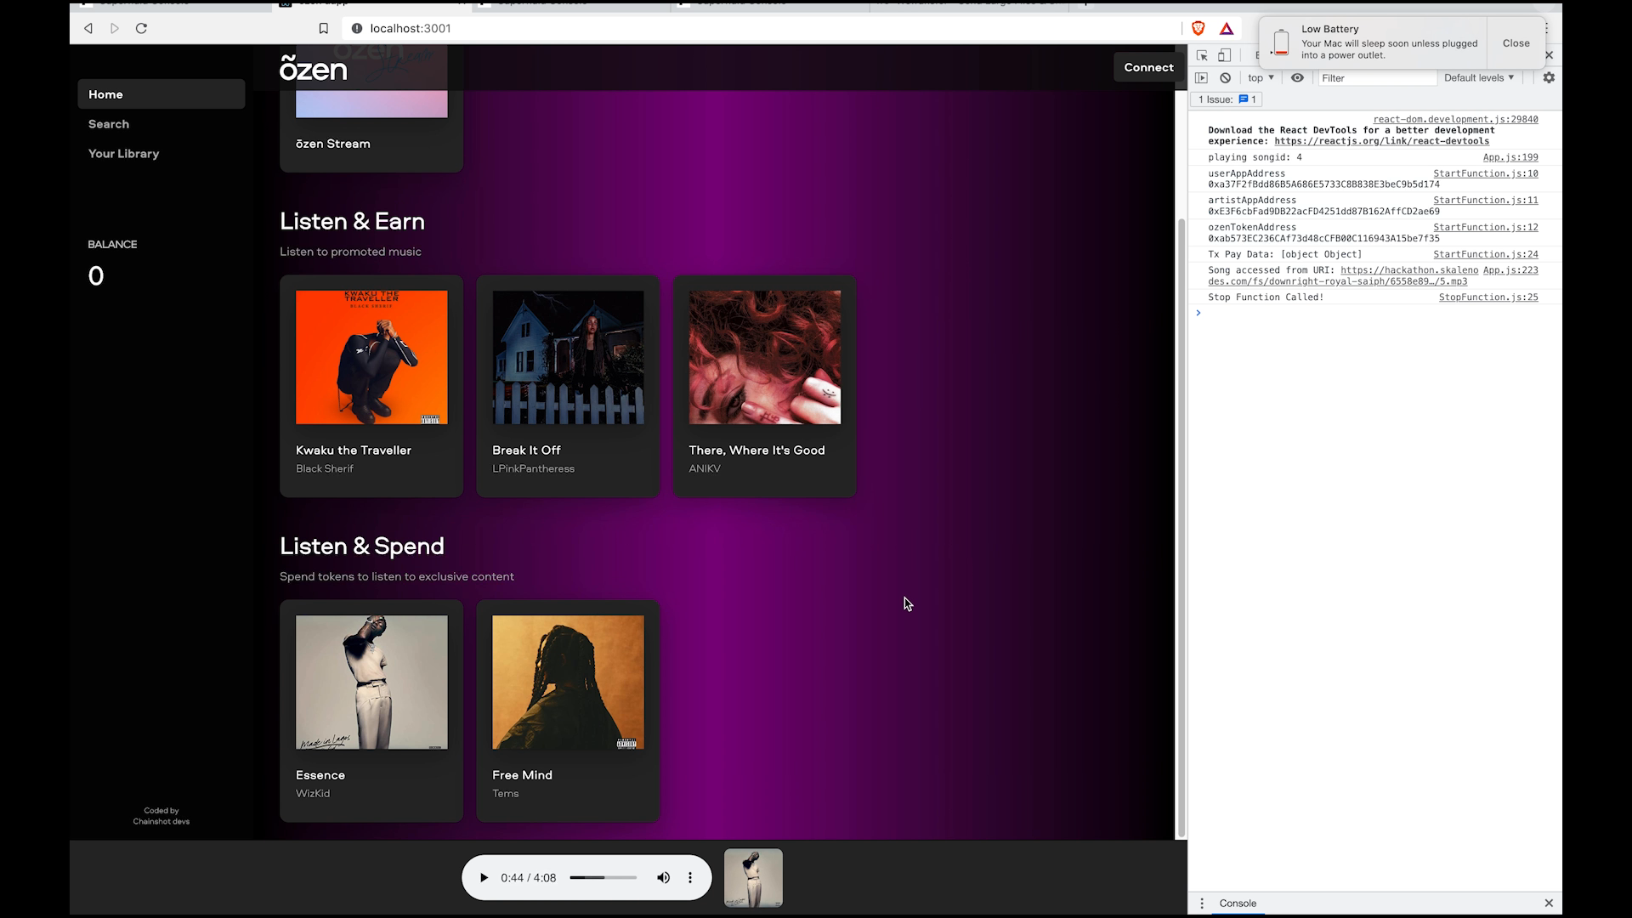Open StartFunction.js:10 source link
Image resolution: width=1632 pixels, height=918 pixels.
[x=1486, y=173]
